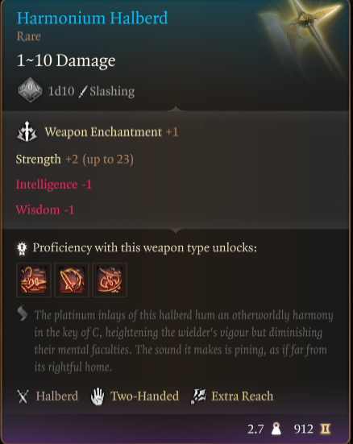
Task: Click the d10 damage die icon
Action: 30,90
